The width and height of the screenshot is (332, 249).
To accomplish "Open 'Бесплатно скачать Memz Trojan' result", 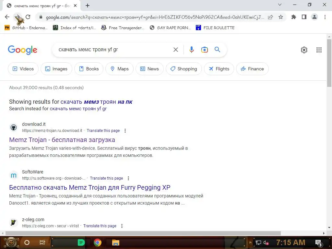I will coord(89,188).
